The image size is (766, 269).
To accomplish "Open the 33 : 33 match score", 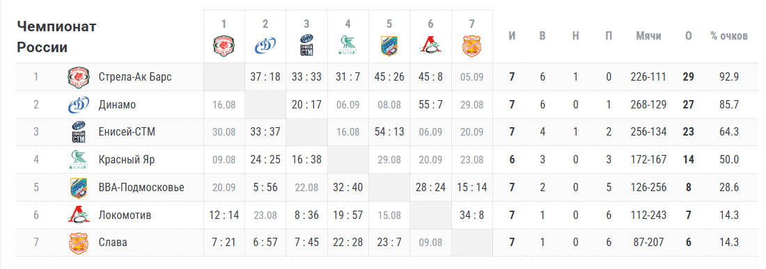I will 306,76.
